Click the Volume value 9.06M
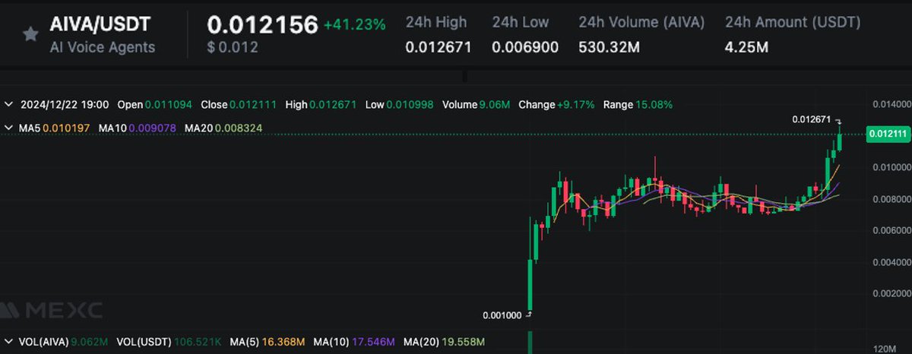The width and height of the screenshot is (912, 354). (x=496, y=104)
